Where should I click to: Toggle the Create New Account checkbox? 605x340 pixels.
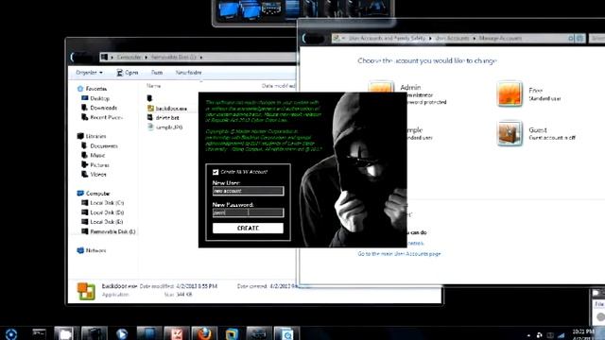point(216,172)
